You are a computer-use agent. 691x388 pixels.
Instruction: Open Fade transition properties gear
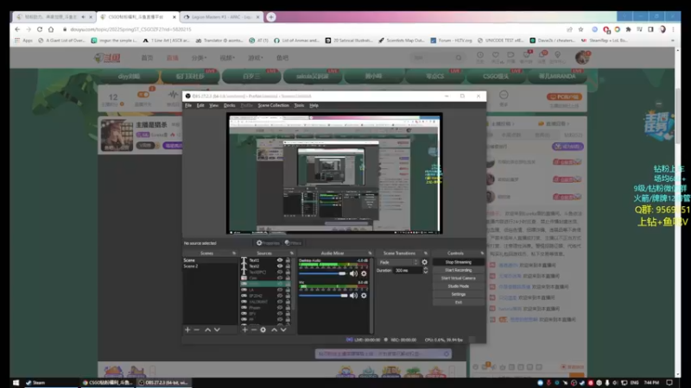[x=424, y=262]
